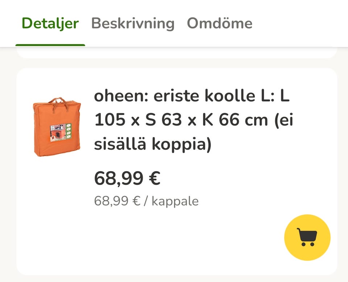Click the euro symbol in the bold price
The width and height of the screenshot is (348, 282).
click(154, 178)
